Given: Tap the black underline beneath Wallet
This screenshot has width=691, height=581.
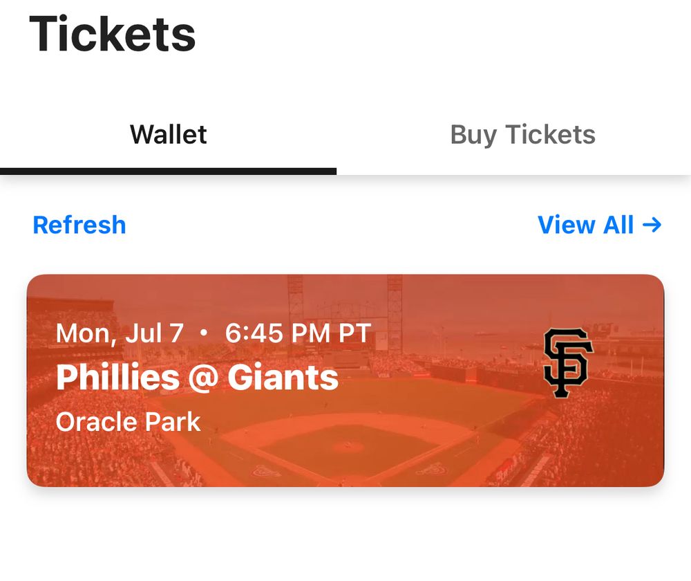Looking at the screenshot, I should 168,171.
